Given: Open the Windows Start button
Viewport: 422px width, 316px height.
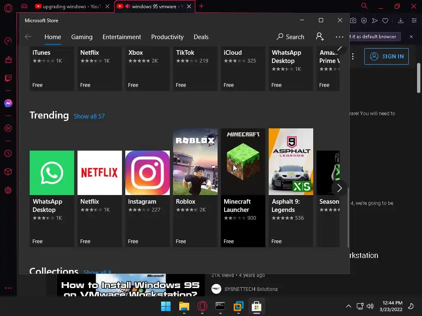Looking at the screenshot, I should pyautogui.click(x=166, y=306).
